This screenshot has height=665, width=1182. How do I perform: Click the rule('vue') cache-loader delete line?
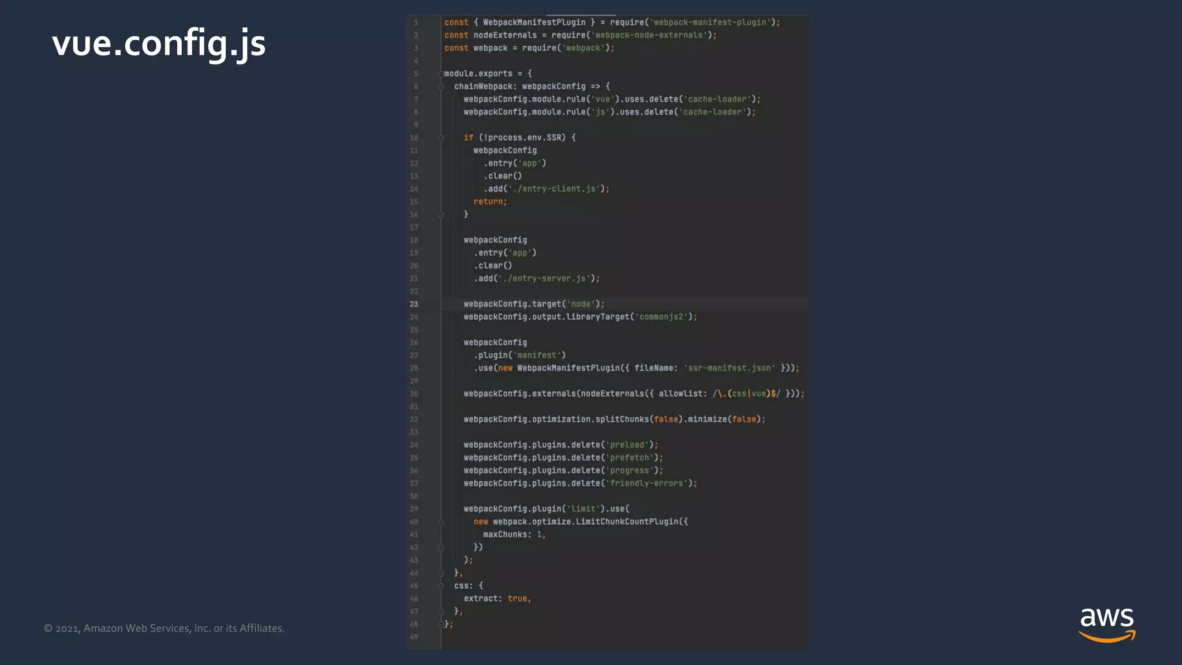[612, 99]
